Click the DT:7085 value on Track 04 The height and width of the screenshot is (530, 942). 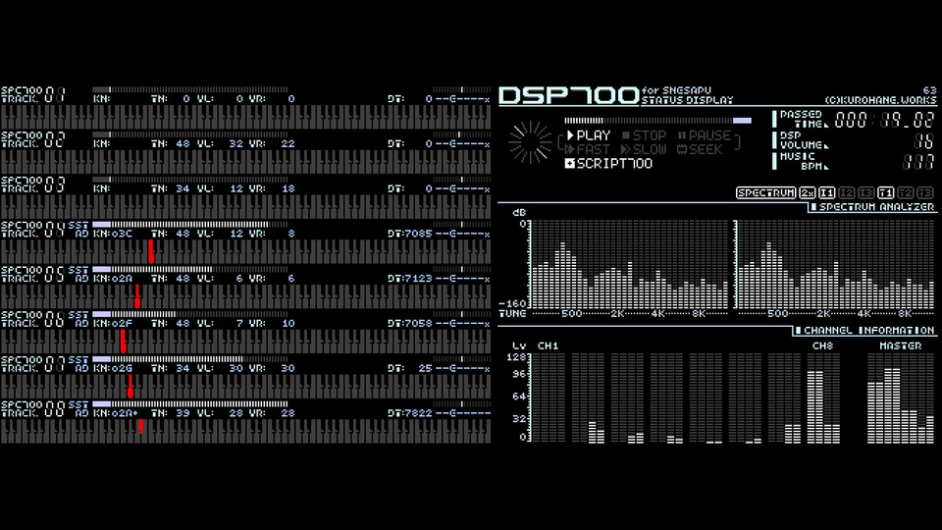tap(410, 234)
